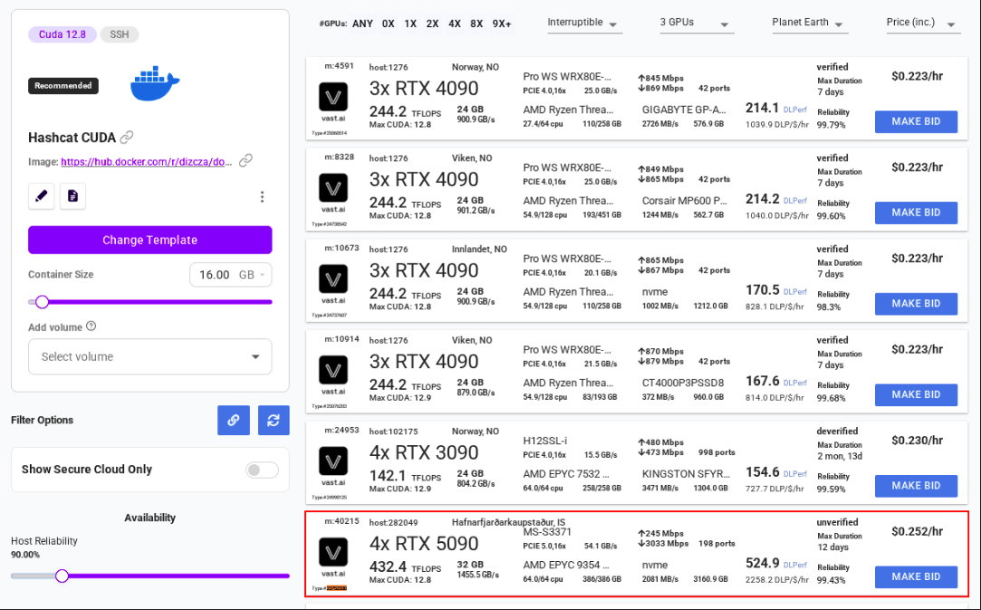Select 0X in #GPUs filter
The height and width of the screenshot is (610, 981).
point(388,24)
